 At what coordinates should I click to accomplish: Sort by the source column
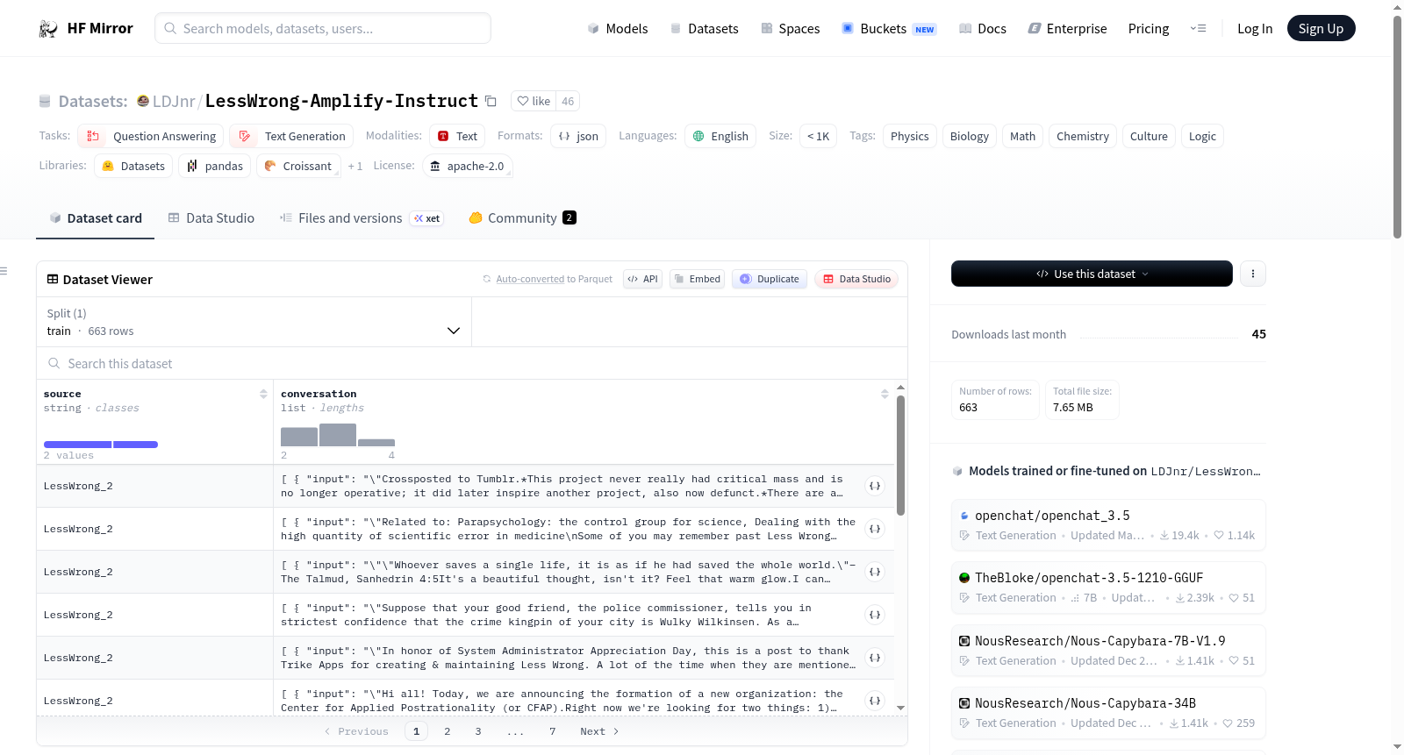coord(263,395)
